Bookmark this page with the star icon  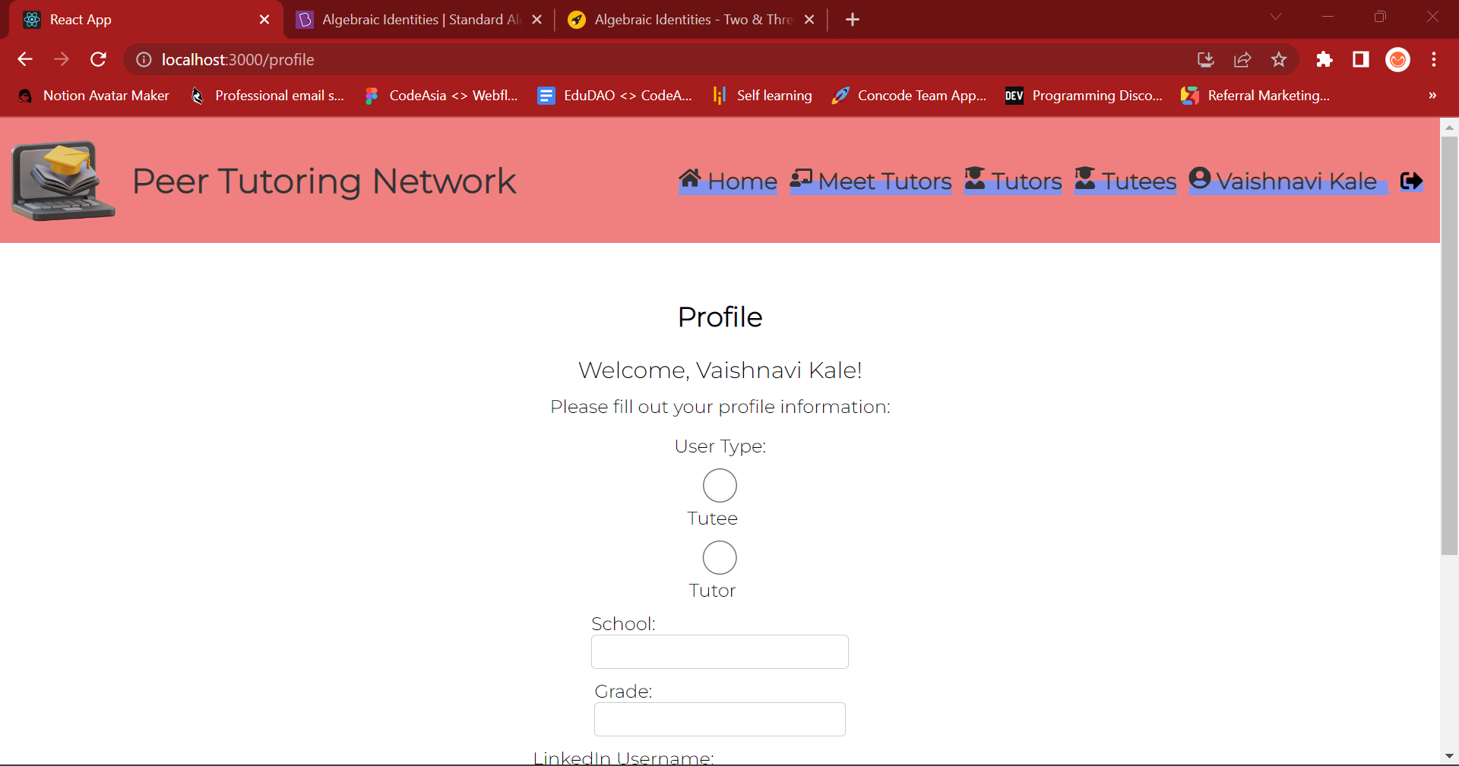click(1279, 59)
